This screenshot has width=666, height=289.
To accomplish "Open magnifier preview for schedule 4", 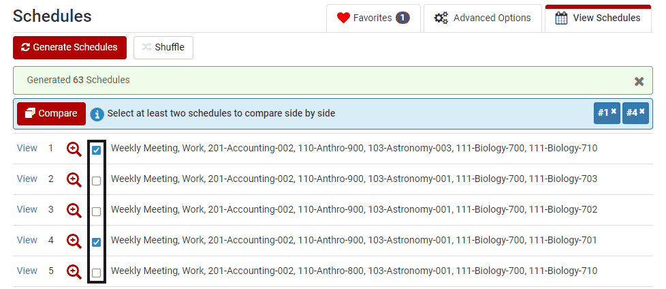I will [x=74, y=241].
